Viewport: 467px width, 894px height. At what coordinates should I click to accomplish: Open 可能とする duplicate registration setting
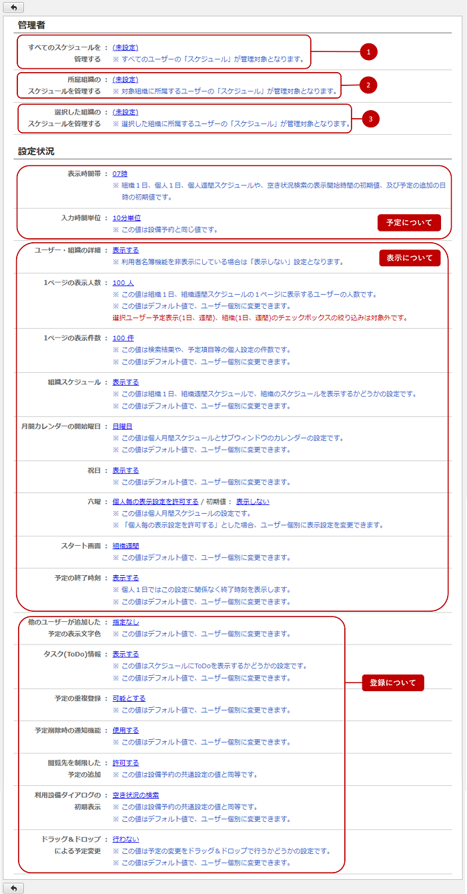tap(129, 698)
